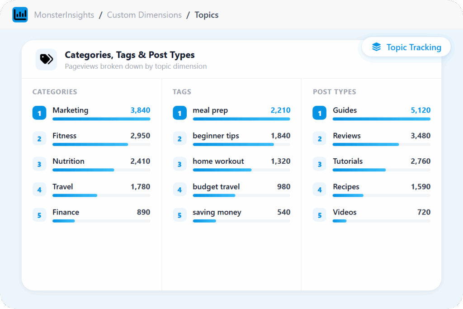Click the MonsterInsights bar chart logo icon
The height and width of the screenshot is (309, 463).
pos(20,15)
